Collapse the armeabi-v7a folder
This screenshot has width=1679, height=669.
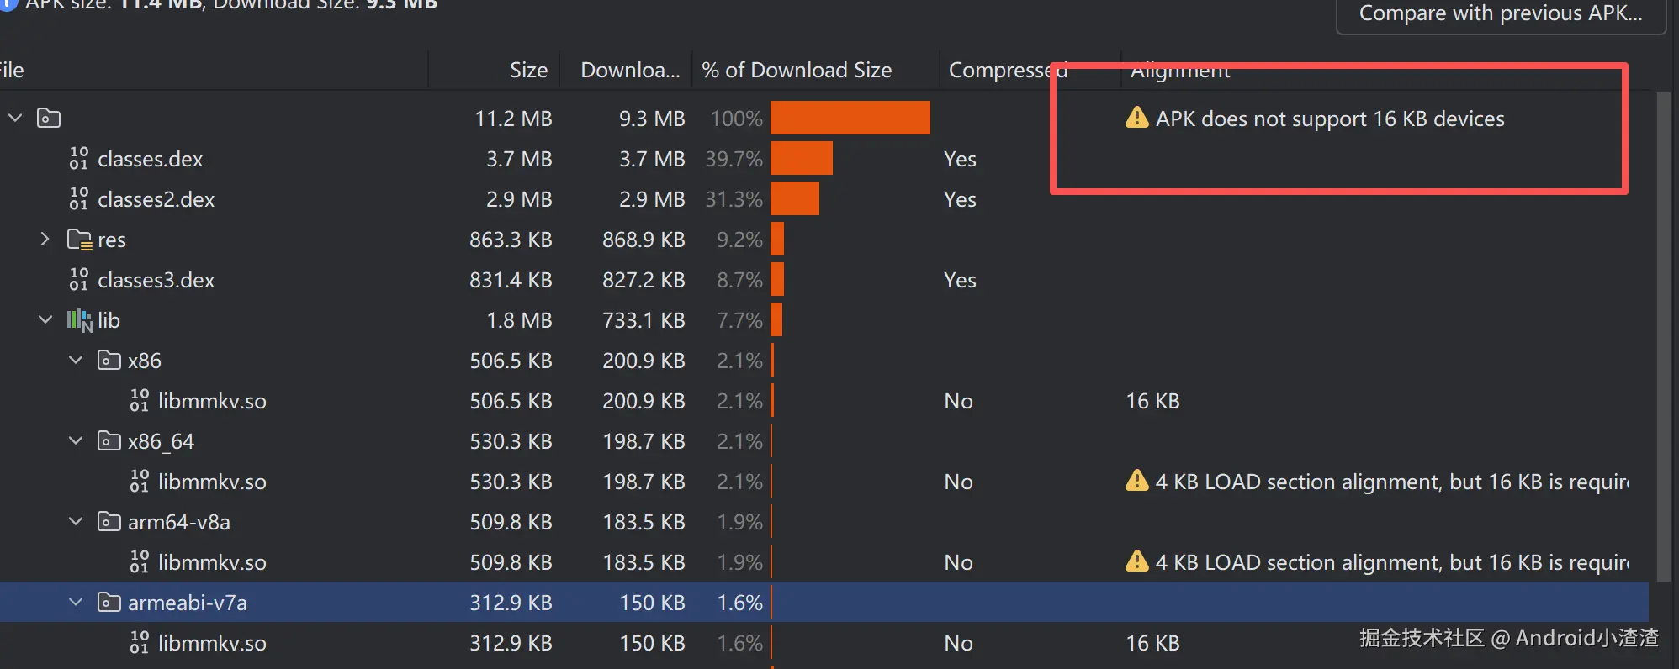click(x=76, y=603)
